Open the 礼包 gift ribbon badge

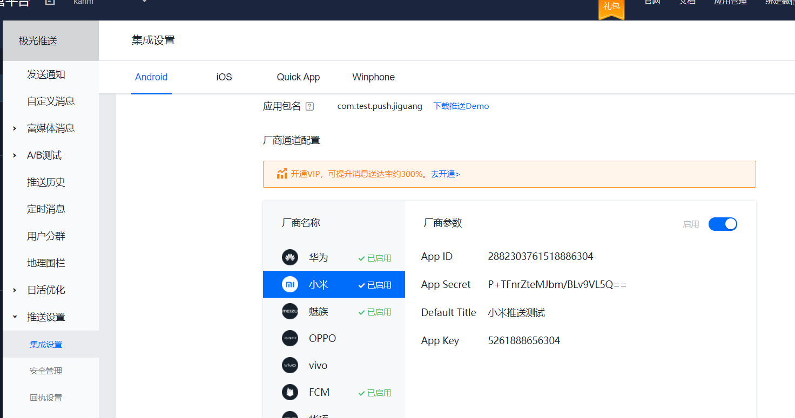click(611, 9)
